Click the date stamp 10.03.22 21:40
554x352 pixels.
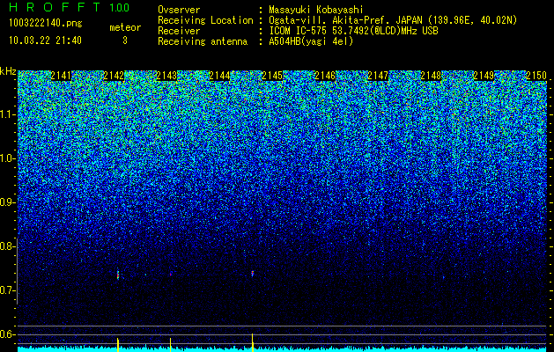coord(46,40)
